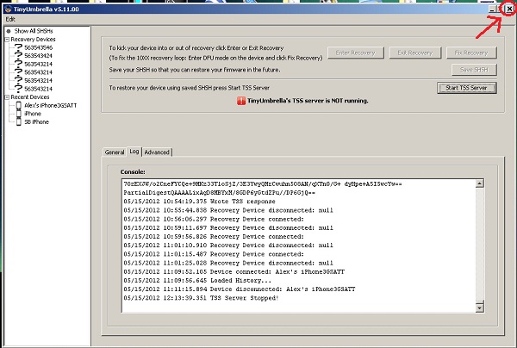
Task: Click the 'Console:' label
Action: click(x=133, y=171)
